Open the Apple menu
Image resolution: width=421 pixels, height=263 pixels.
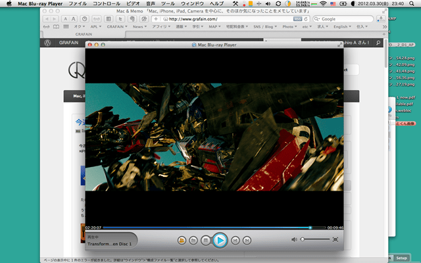coord(9,3)
